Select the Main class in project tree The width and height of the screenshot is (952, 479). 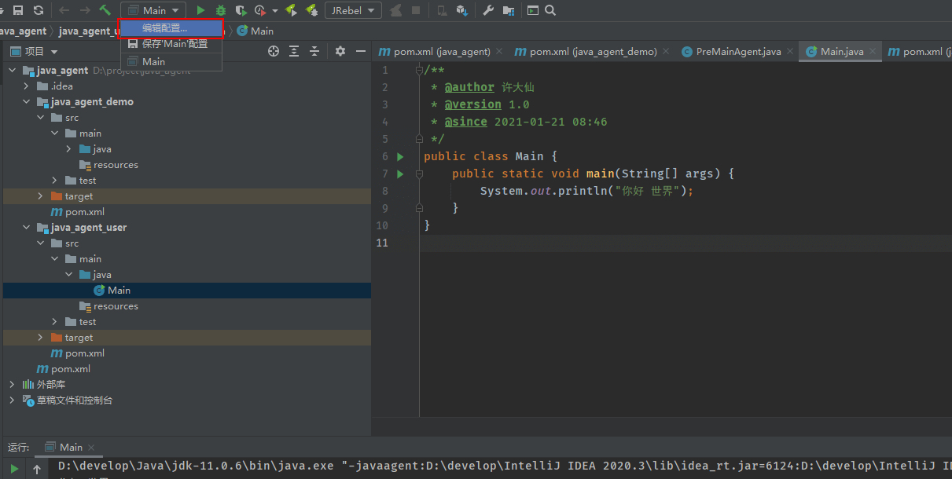[187, 291]
